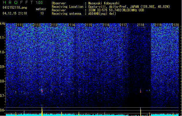Click the 0.8 kHz axis tick label
This screenshot has width=182, height=116.
[x=2, y=81]
